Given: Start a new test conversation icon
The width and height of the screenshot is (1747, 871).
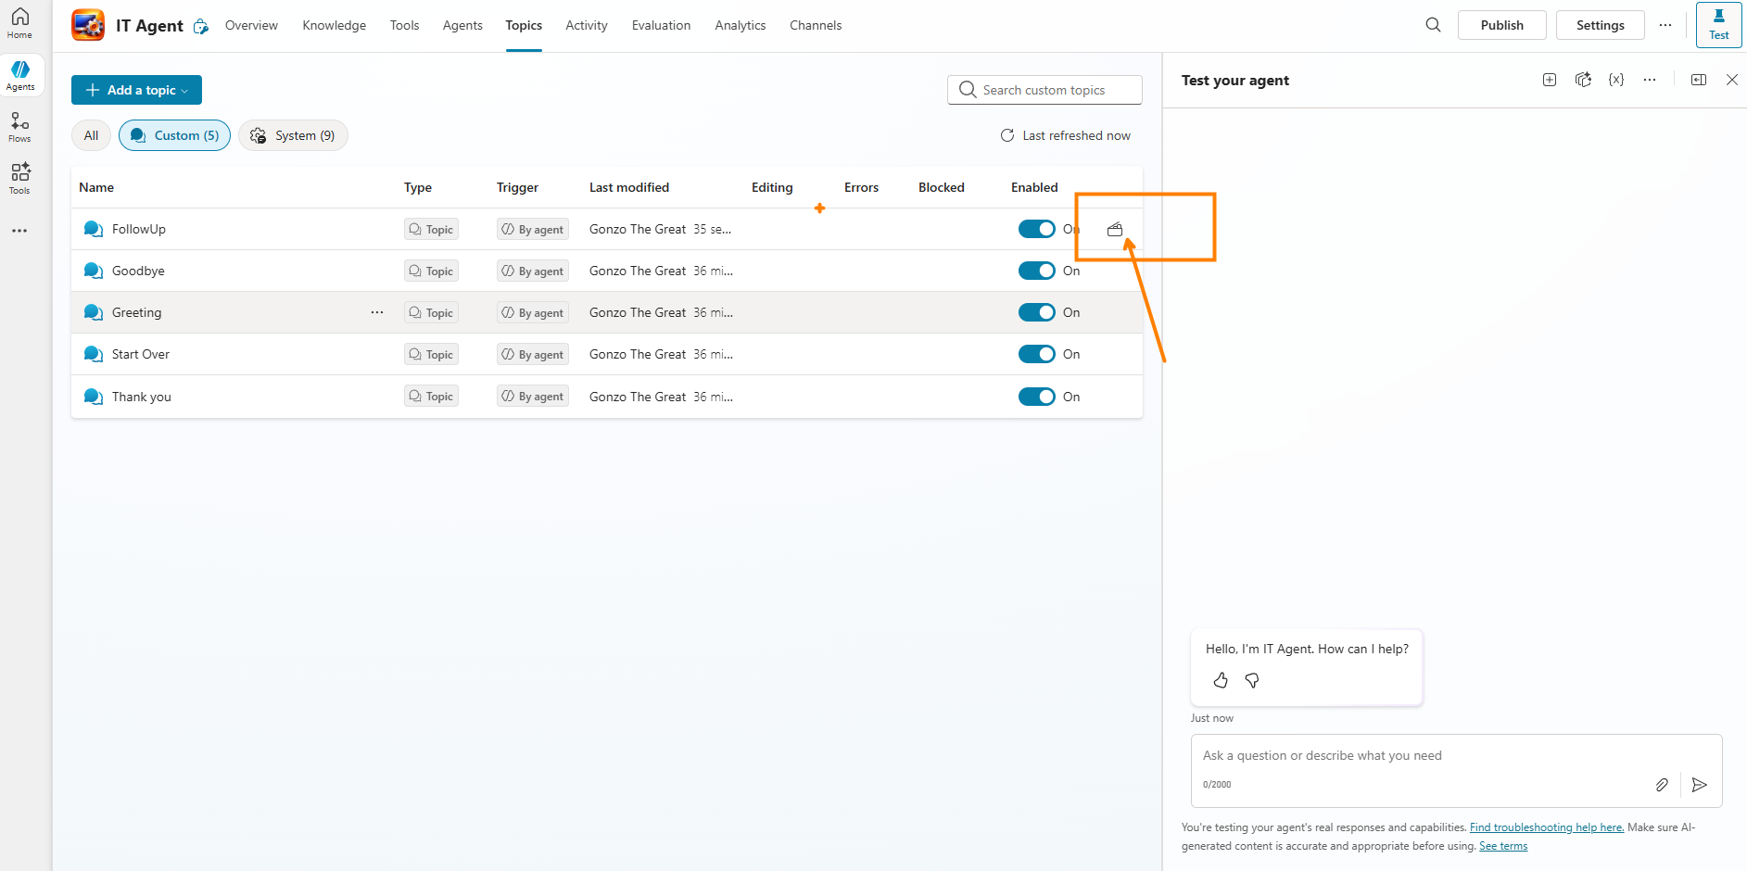Looking at the screenshot, I should pos(1550,81).
